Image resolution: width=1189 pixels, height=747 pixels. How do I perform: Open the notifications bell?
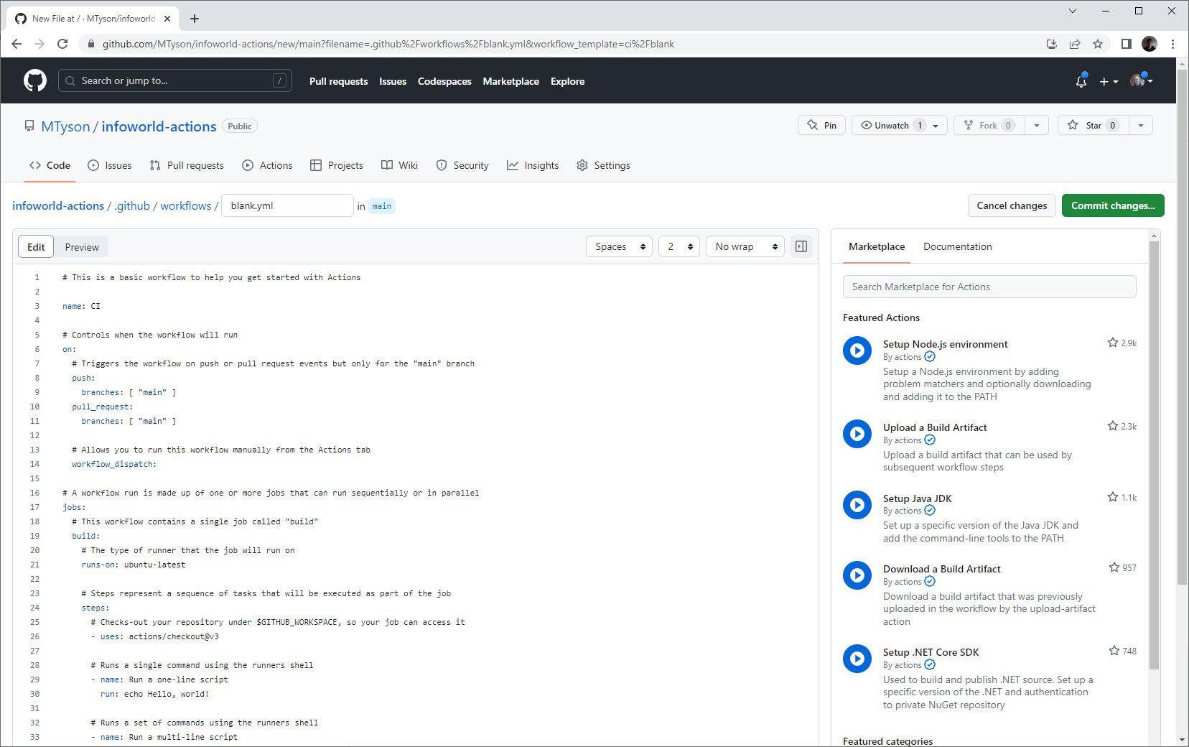1080,80
